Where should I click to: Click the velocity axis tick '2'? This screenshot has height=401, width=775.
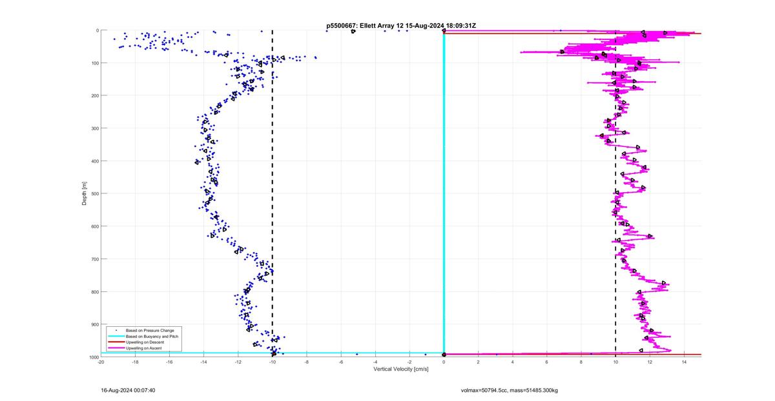click(478, 362)
